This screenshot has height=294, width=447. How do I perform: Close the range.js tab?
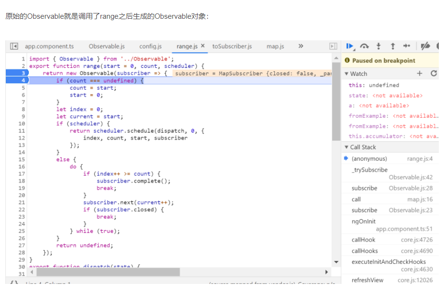click(x=203, y=47)
